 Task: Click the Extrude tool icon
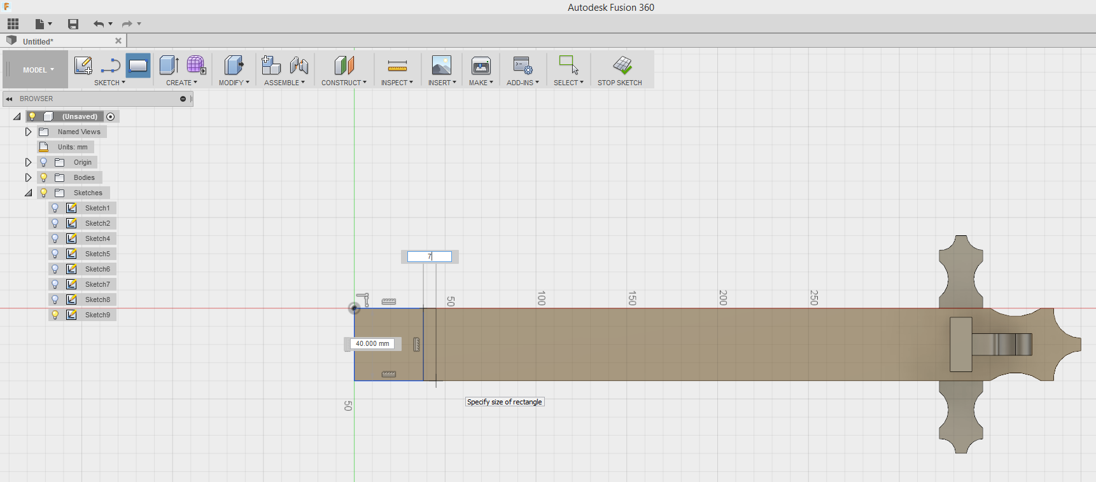(x=169, y=65)
